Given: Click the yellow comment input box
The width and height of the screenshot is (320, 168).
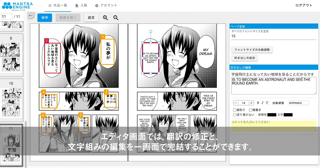Looking at the screenshot, I should coord(274,126).
